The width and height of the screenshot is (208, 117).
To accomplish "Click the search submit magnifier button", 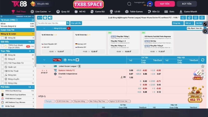I will pyautogui.click(x=68, y=23).
